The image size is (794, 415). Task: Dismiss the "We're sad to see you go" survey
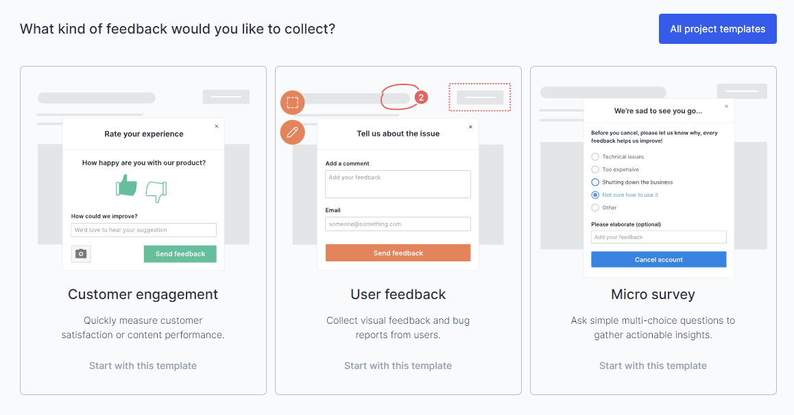(725, 106)
